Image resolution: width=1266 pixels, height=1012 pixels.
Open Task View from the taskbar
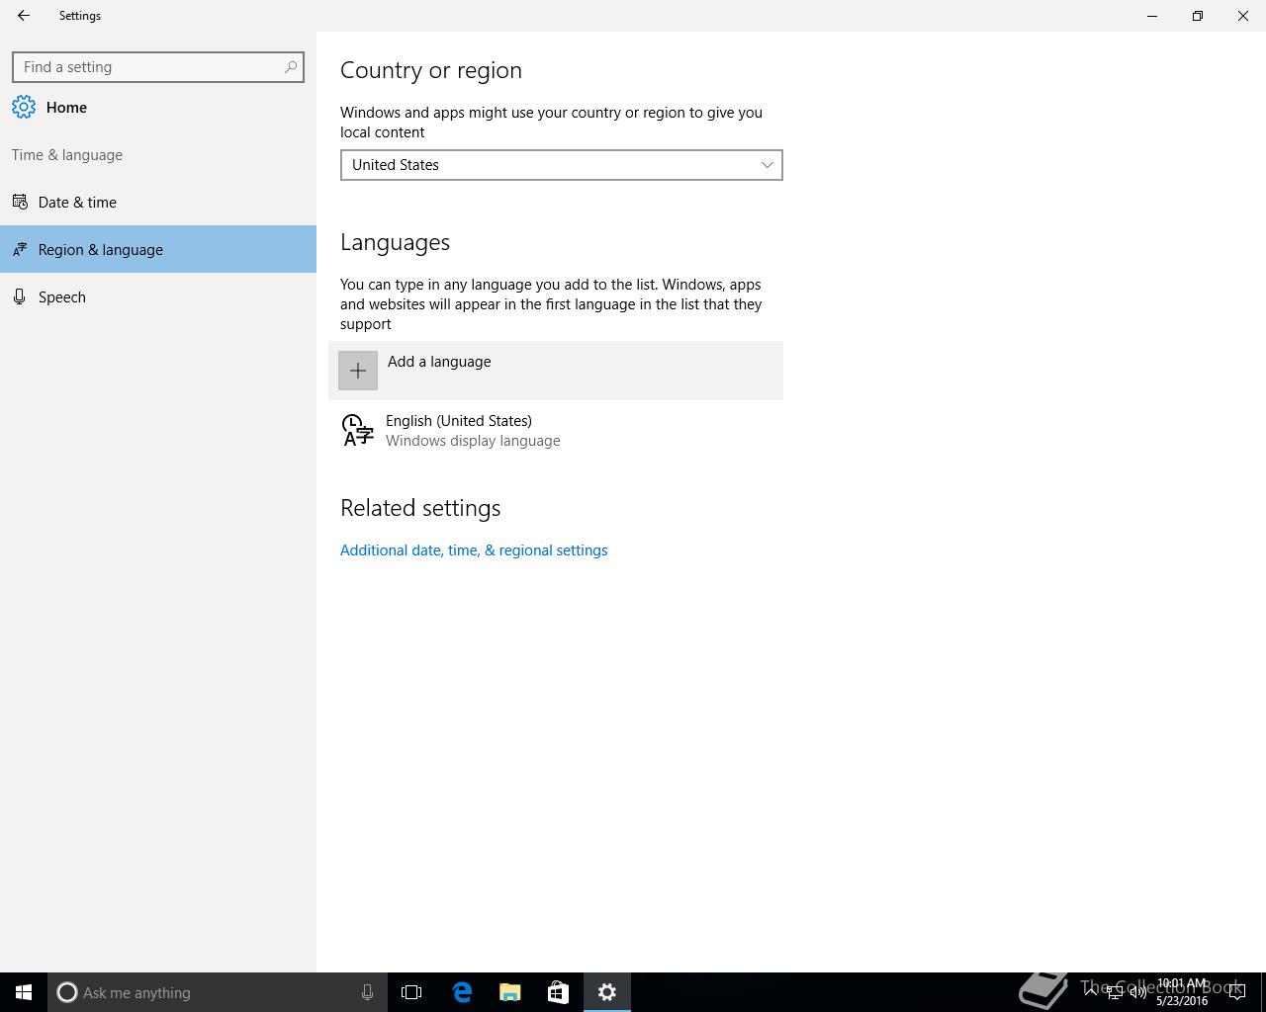tap(411, 992)
